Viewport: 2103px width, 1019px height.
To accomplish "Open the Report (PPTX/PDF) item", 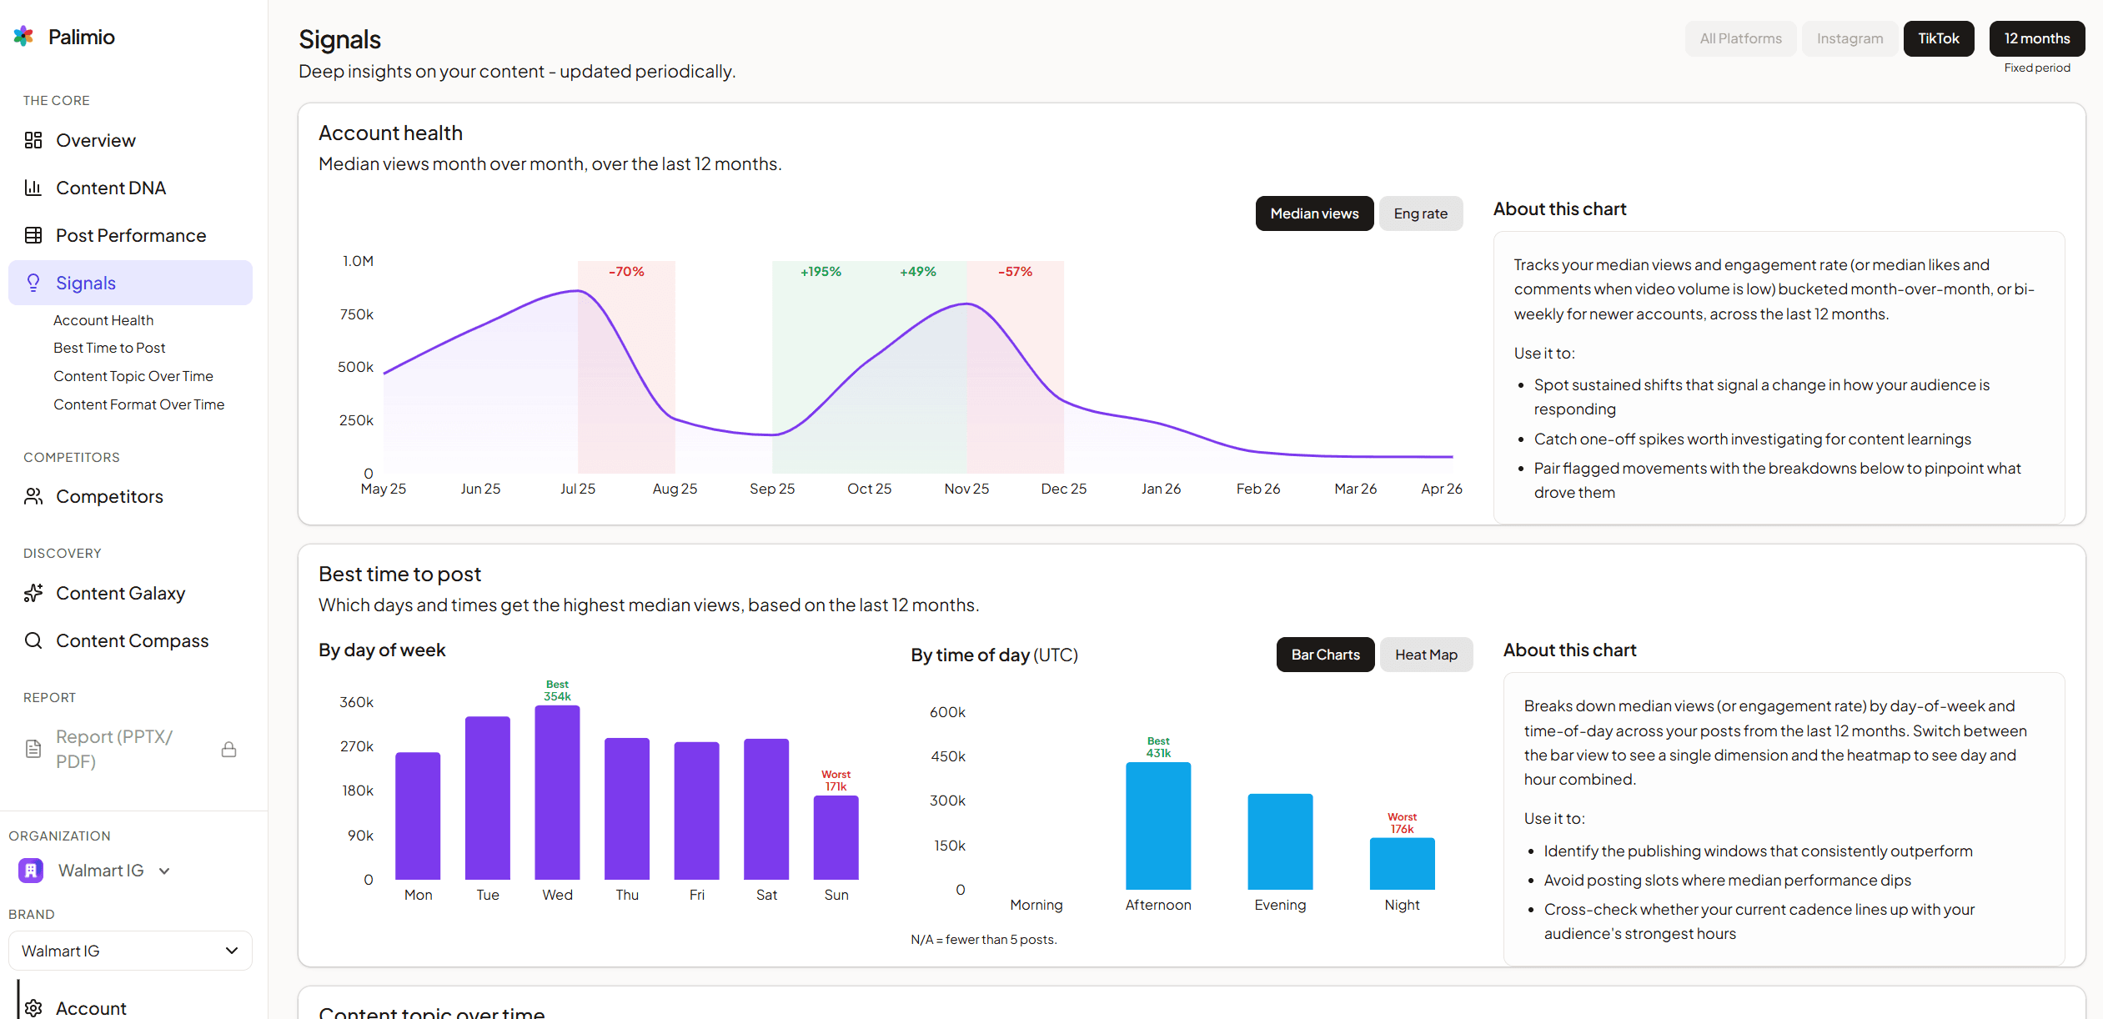I will pos(130,749).
